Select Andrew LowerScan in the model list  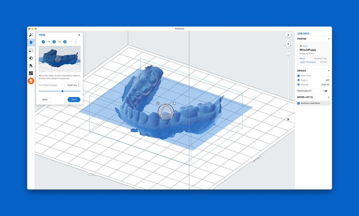pyautogui.click(x=311, y=103)
